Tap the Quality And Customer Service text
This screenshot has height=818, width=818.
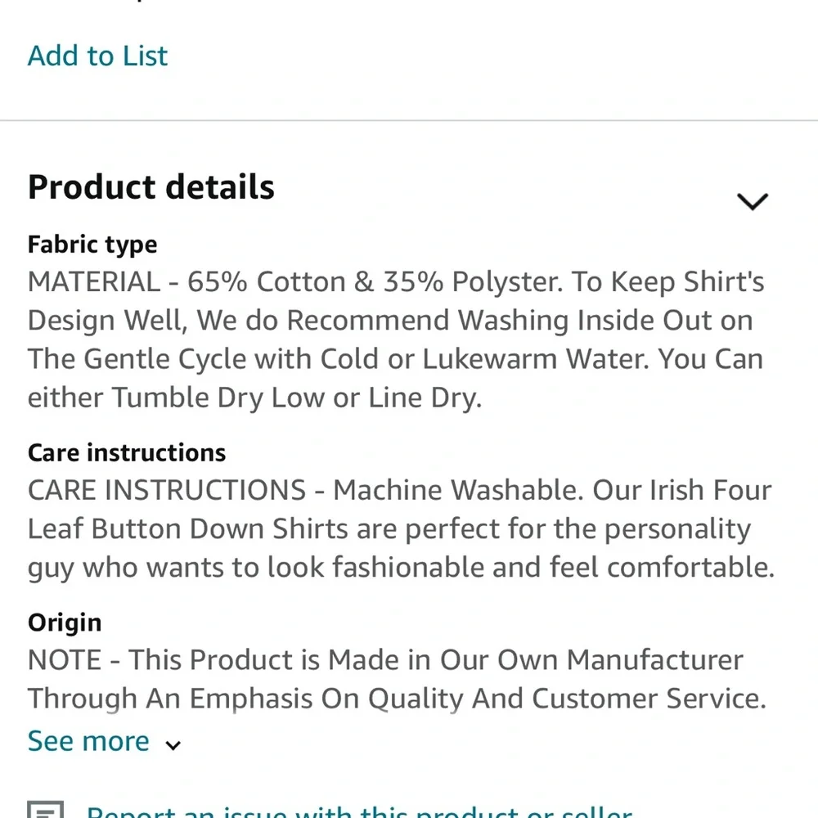[x=566, y=699]
